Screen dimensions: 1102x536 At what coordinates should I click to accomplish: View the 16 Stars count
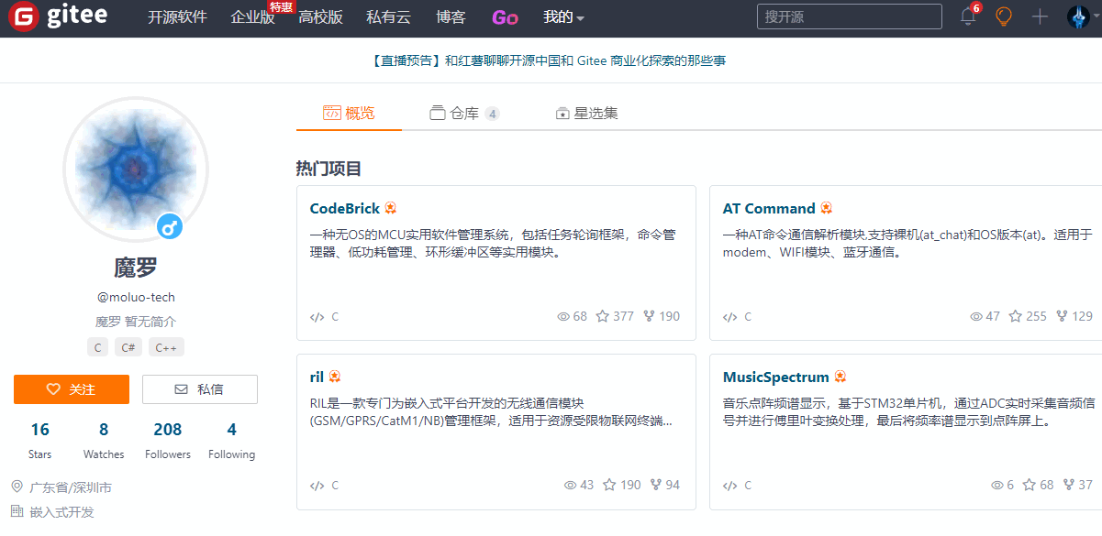(39, 439)
